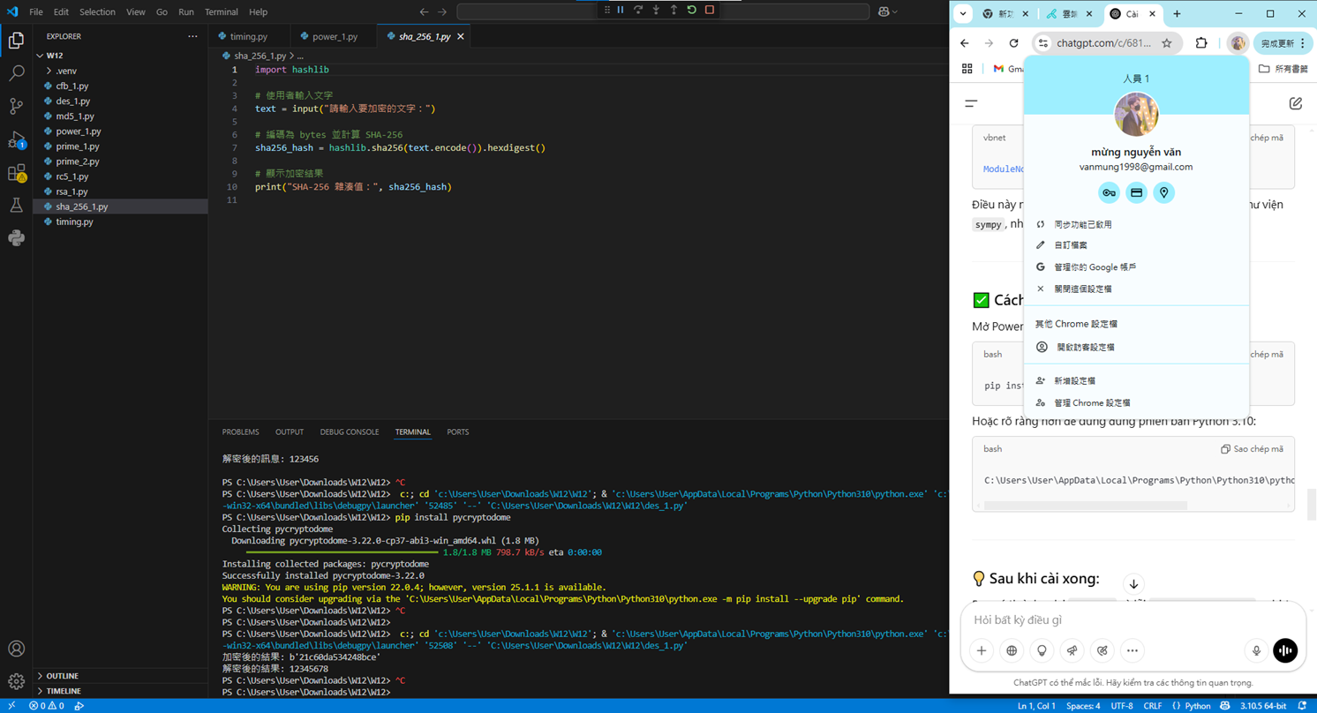Click Sao chép mã copy button
The height and width of the screenshot is (713, 1317).
click(x=1252, y=449)
